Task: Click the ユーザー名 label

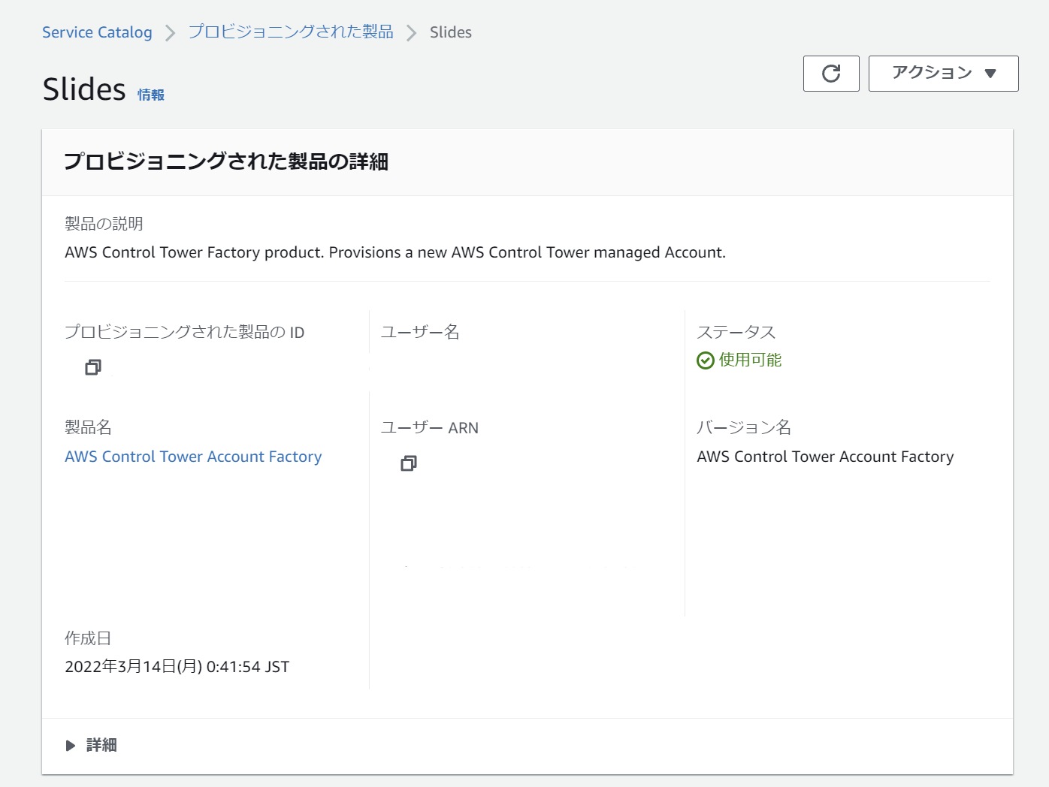Action: (420, 332)
